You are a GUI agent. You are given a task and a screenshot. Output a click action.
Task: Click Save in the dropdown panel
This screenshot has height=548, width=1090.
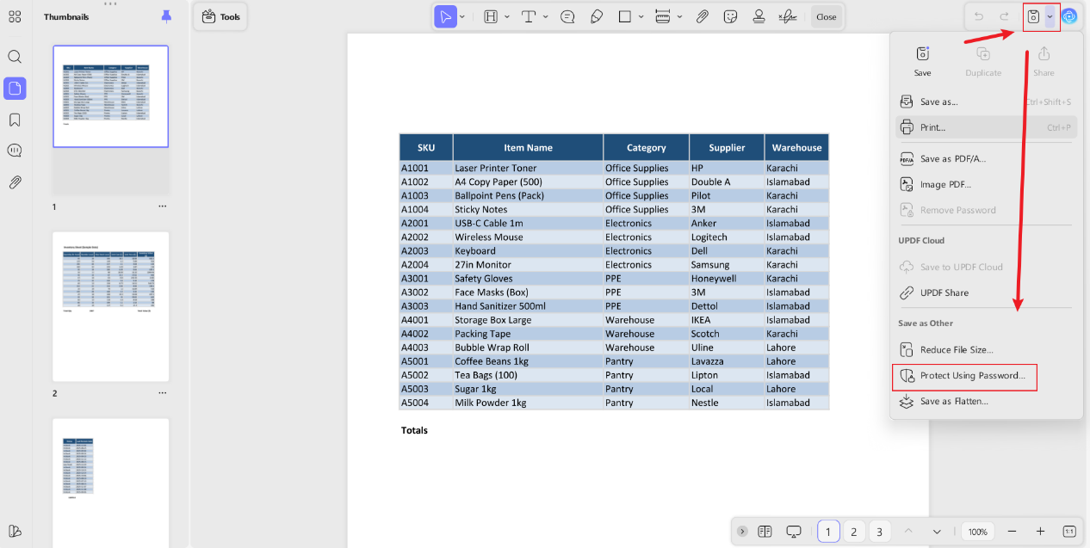coord(923,60)
